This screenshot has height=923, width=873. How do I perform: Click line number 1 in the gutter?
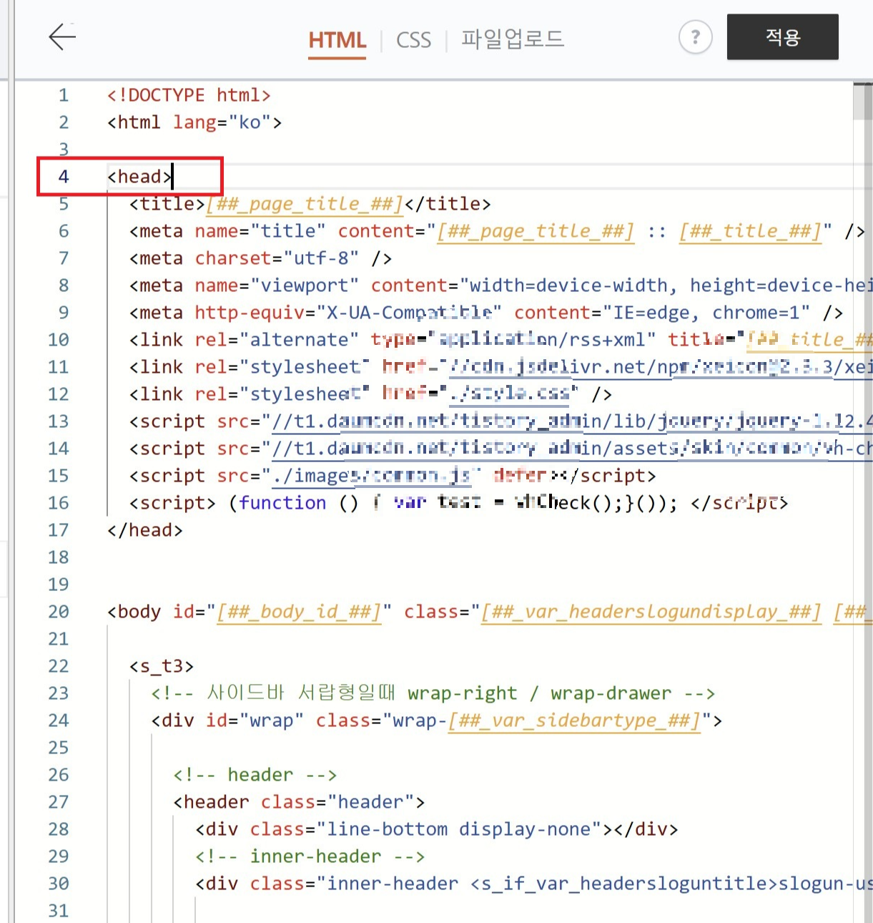coord(64,95)
